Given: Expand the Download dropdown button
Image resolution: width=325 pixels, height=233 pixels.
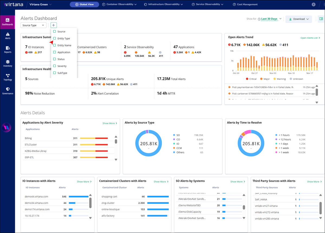Looking at the screenshot, I should pyautogui.click(x=299, y=19).
